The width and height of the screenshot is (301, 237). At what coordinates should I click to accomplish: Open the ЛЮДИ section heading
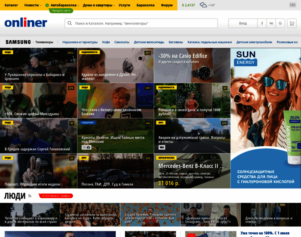[x=15, y=196]
